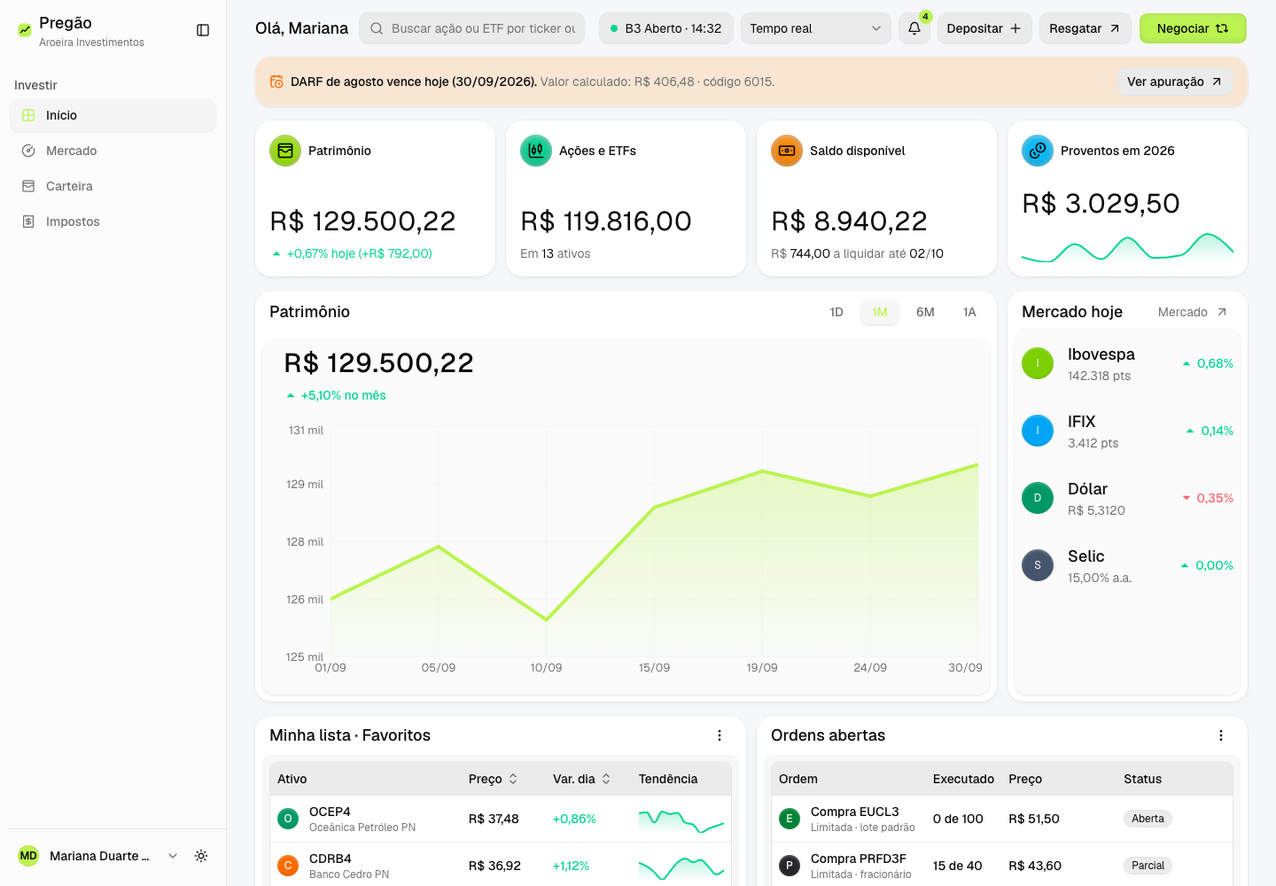Click Ver apuração button
The height and width of the screenshot is (886, 1276).
pyautogui.click(x=1174, y=82)
